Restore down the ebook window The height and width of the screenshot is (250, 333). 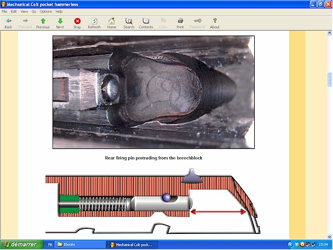tap(321, 4)
